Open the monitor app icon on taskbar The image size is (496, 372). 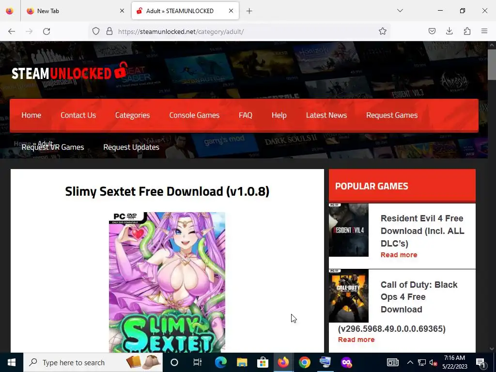coord(325,362)
